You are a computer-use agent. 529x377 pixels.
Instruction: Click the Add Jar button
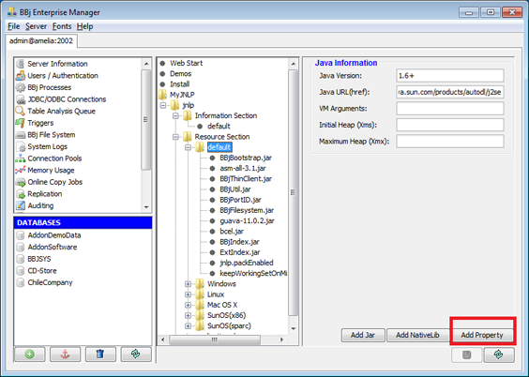363,335
